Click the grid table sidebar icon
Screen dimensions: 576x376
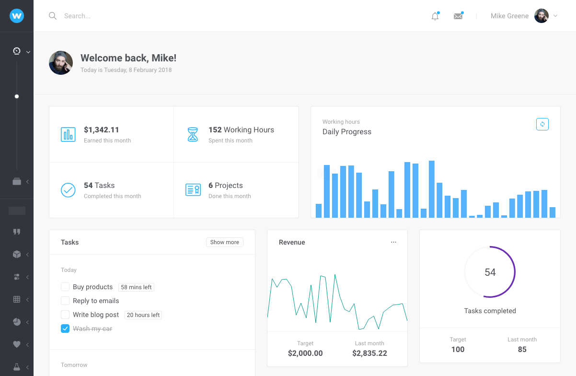tap(17, 299)
